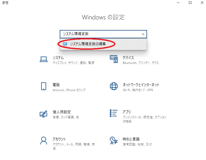
Task: Click 背景、ロック画面、色 description
Action: click(66, 117)
